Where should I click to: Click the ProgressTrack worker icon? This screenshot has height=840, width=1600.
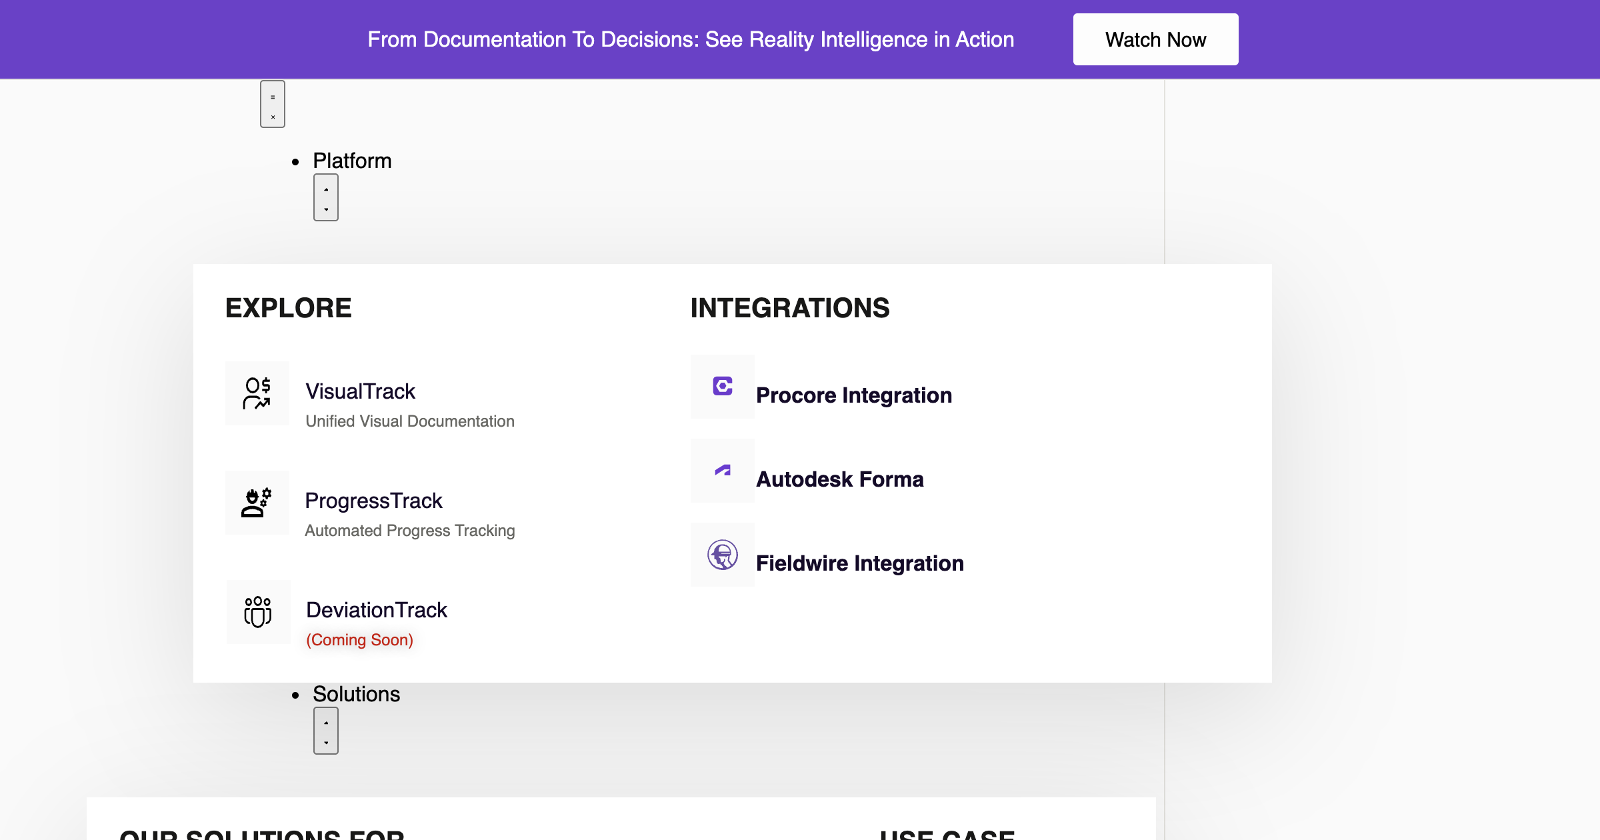[x=257, y=503]
